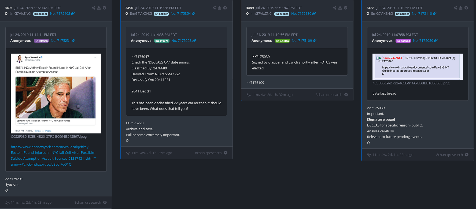Copy link icon next to No. 7175039
This screenshot has height=209, width=476.
point(436,40)
